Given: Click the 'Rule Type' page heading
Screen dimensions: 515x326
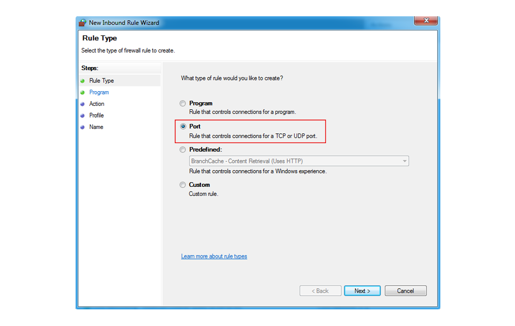Looking at the screenshot, I should click(100, 38).
